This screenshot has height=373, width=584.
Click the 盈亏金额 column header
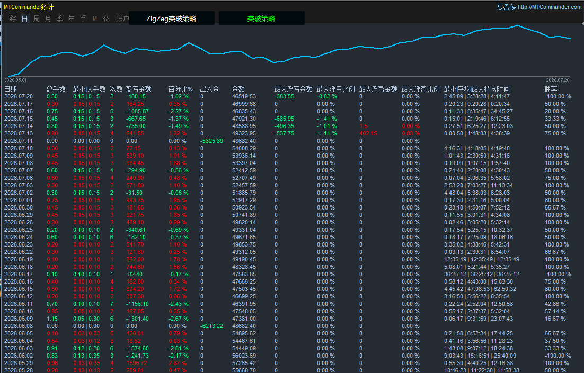[x=138, y=89]
